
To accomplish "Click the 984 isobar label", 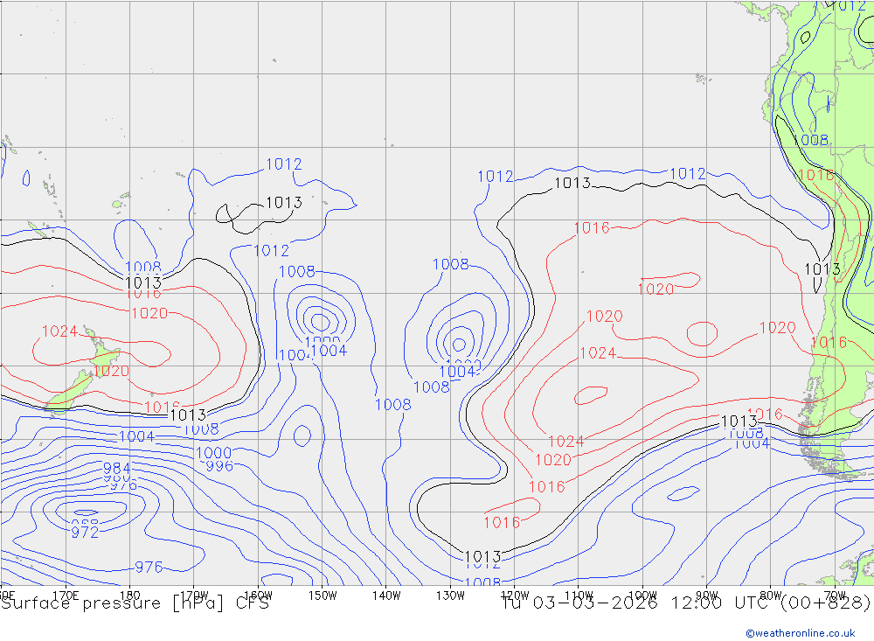I will (117, 468).
